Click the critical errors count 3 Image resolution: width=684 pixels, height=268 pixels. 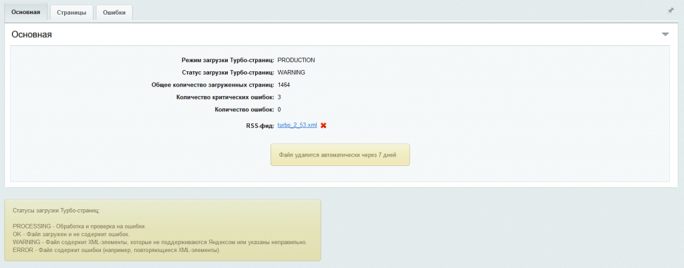pyautogui.click(x=279, y=97)
